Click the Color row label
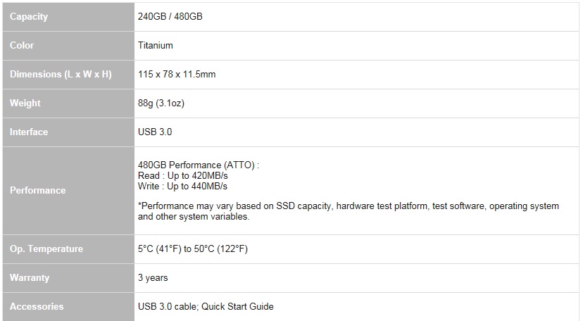This screenshot has height=321, width=583. (x=22, y=45)
